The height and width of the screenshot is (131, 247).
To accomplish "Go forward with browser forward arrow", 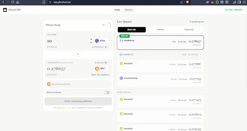I will click(8, 2).
